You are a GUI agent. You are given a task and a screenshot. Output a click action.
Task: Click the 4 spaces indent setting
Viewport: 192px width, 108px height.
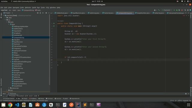185,101
